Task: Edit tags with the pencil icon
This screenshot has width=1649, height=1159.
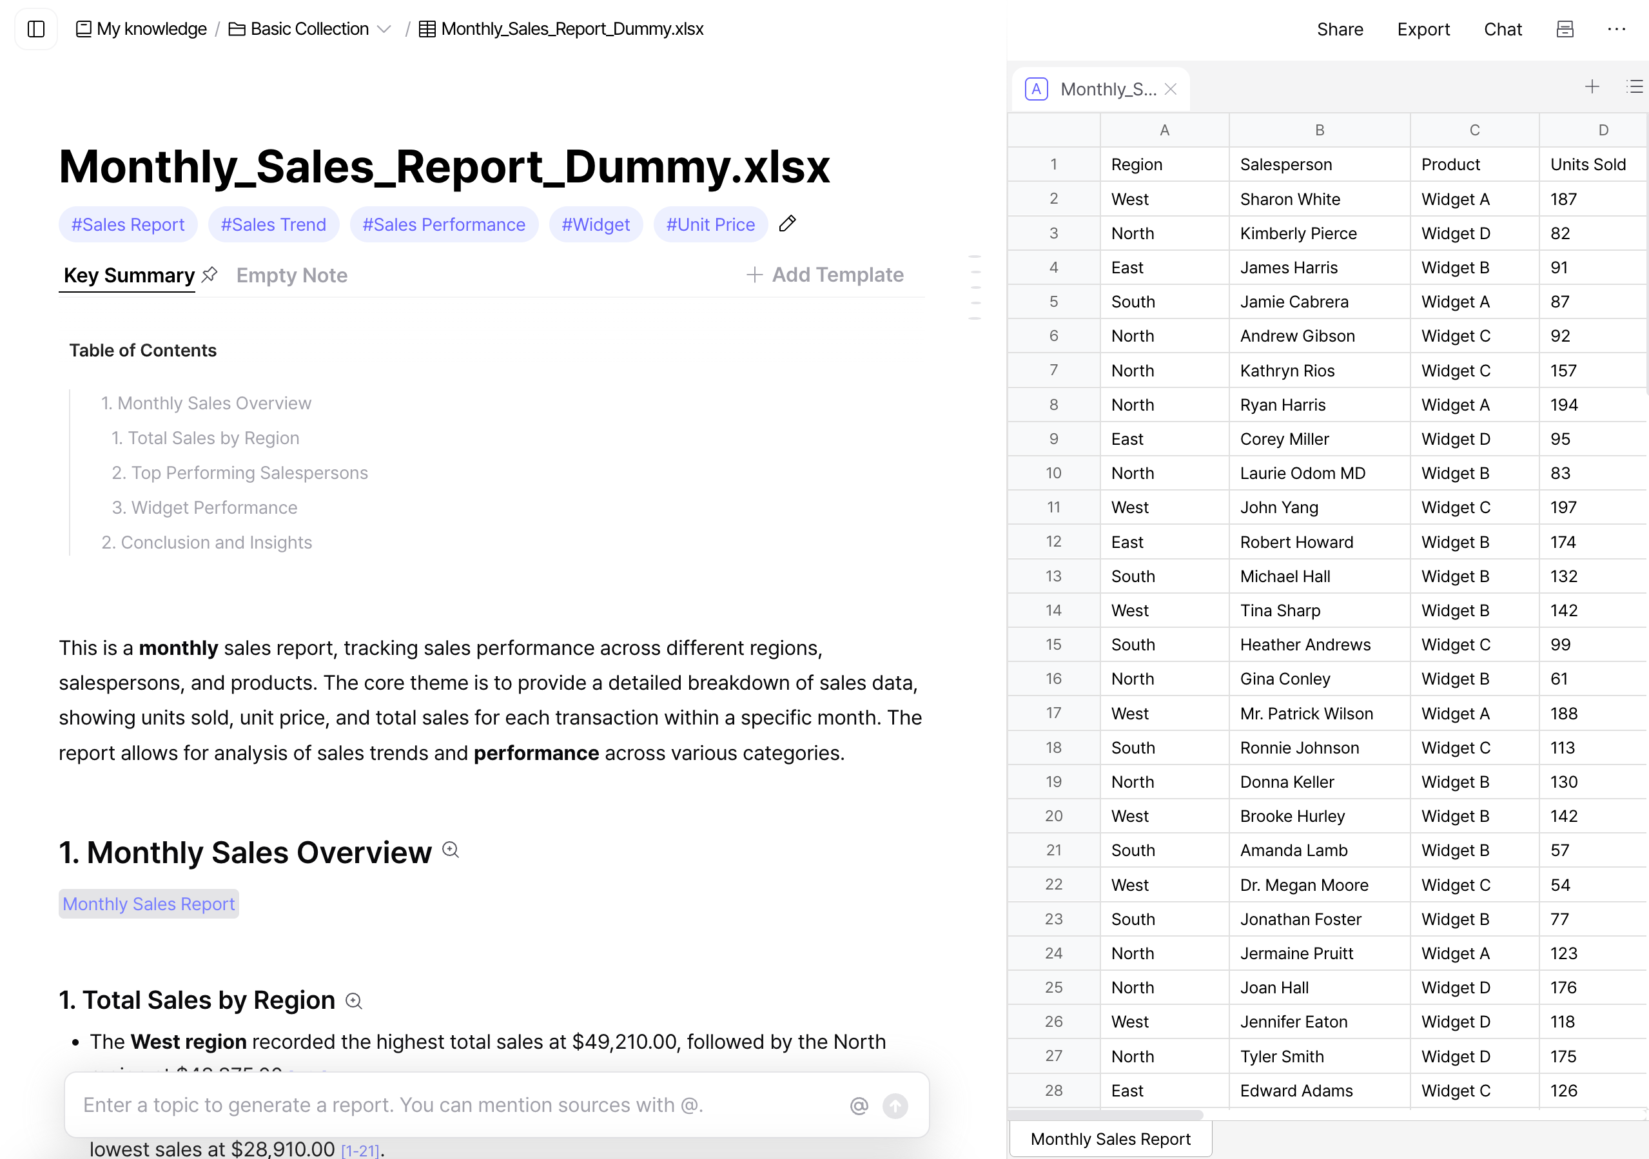Action: tap(787, 224)
